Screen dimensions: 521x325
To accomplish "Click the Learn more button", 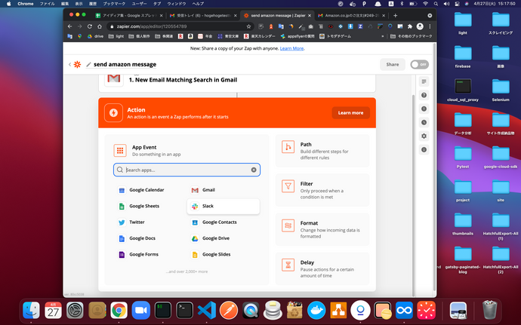I will tap(350, 113).
